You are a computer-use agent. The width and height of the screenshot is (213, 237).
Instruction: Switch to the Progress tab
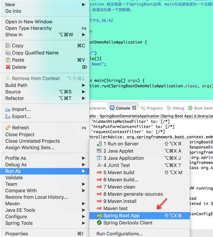click(151, 108)
